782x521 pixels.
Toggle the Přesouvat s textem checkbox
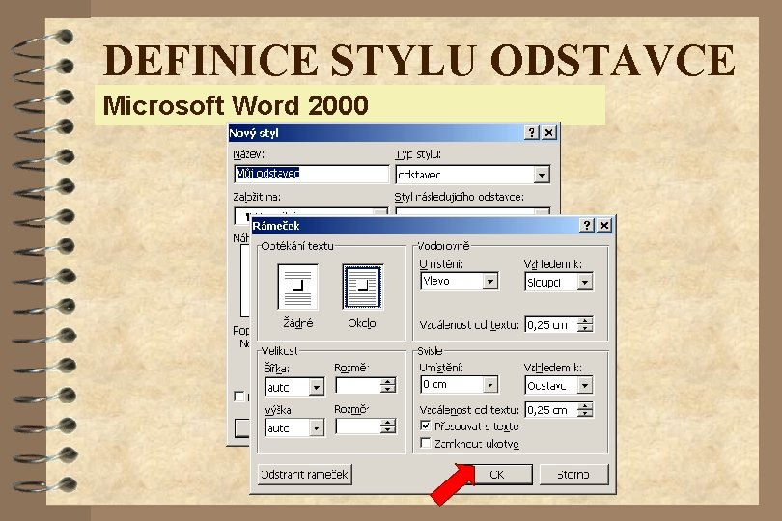(x=426, y=425)
